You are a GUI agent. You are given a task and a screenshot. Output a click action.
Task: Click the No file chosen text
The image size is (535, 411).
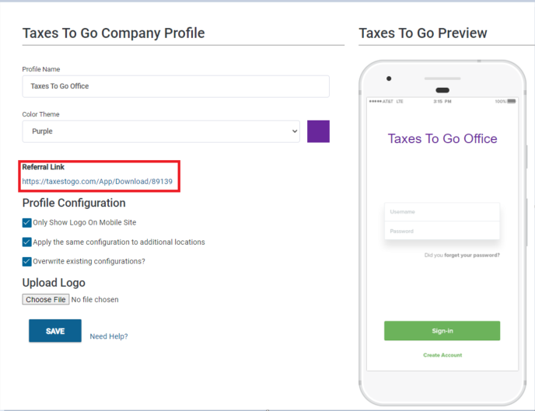(95, 300)
